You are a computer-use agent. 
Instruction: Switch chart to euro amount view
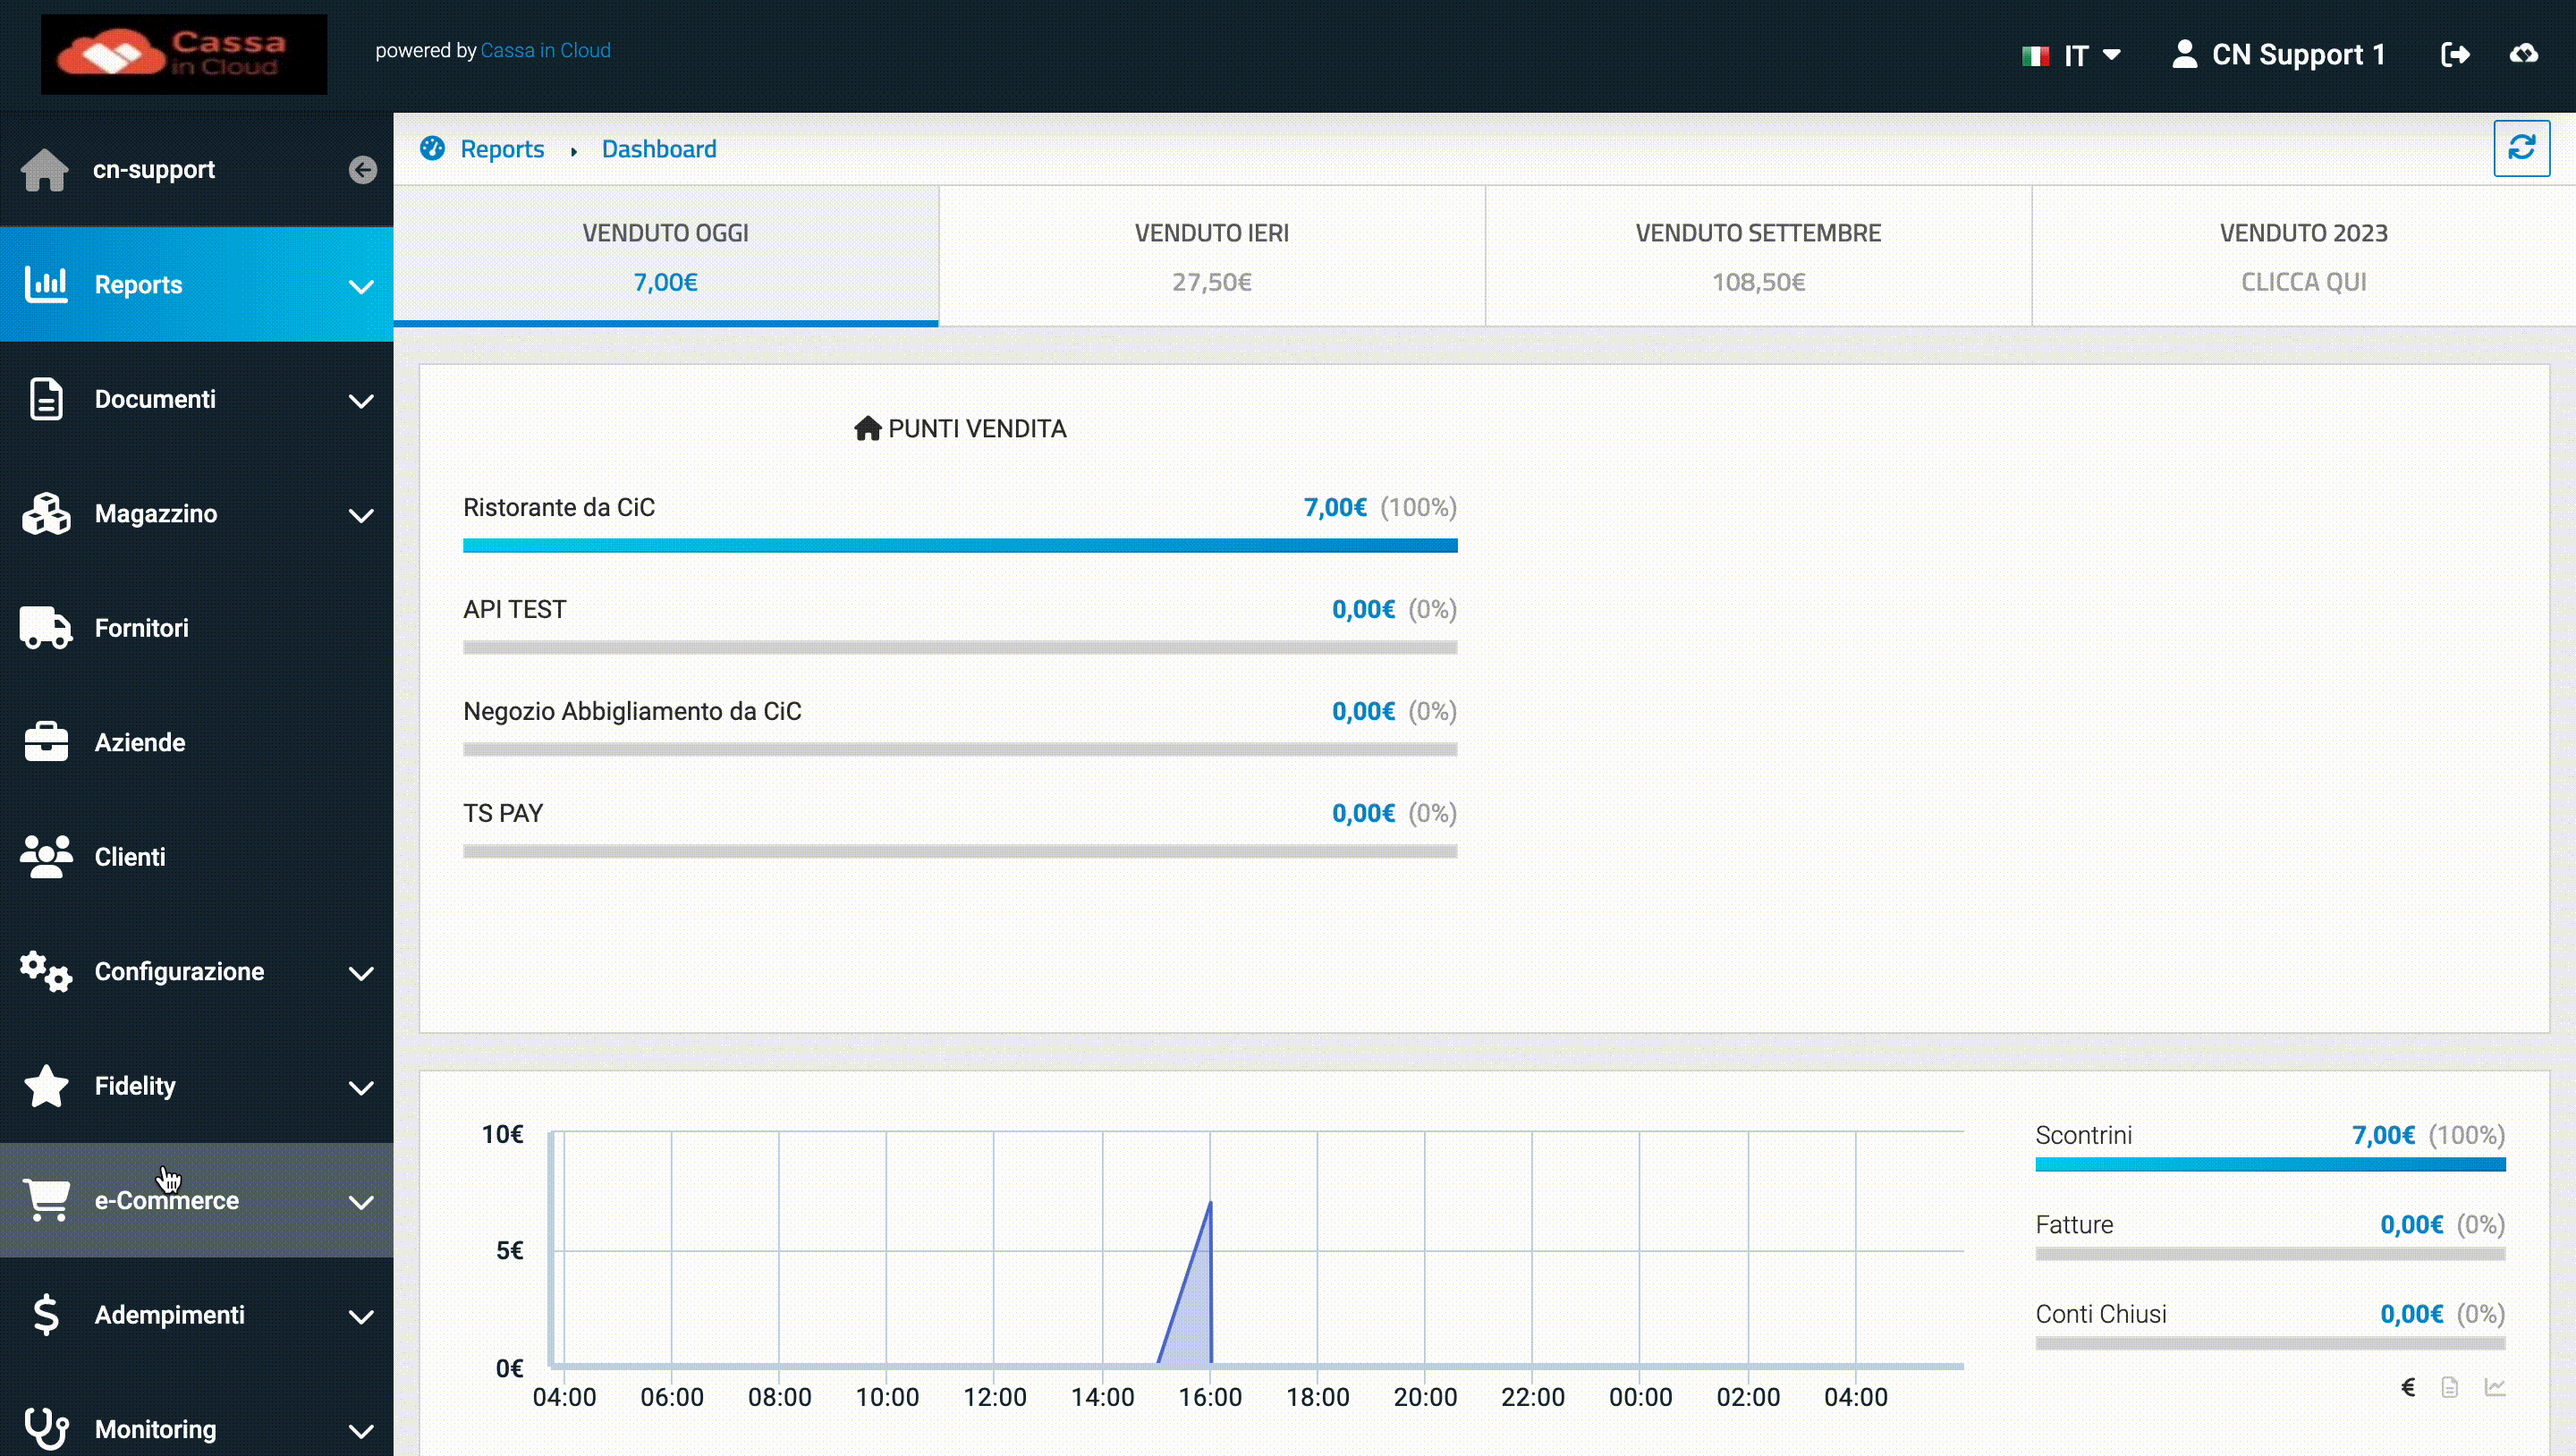point(2408,1387)
